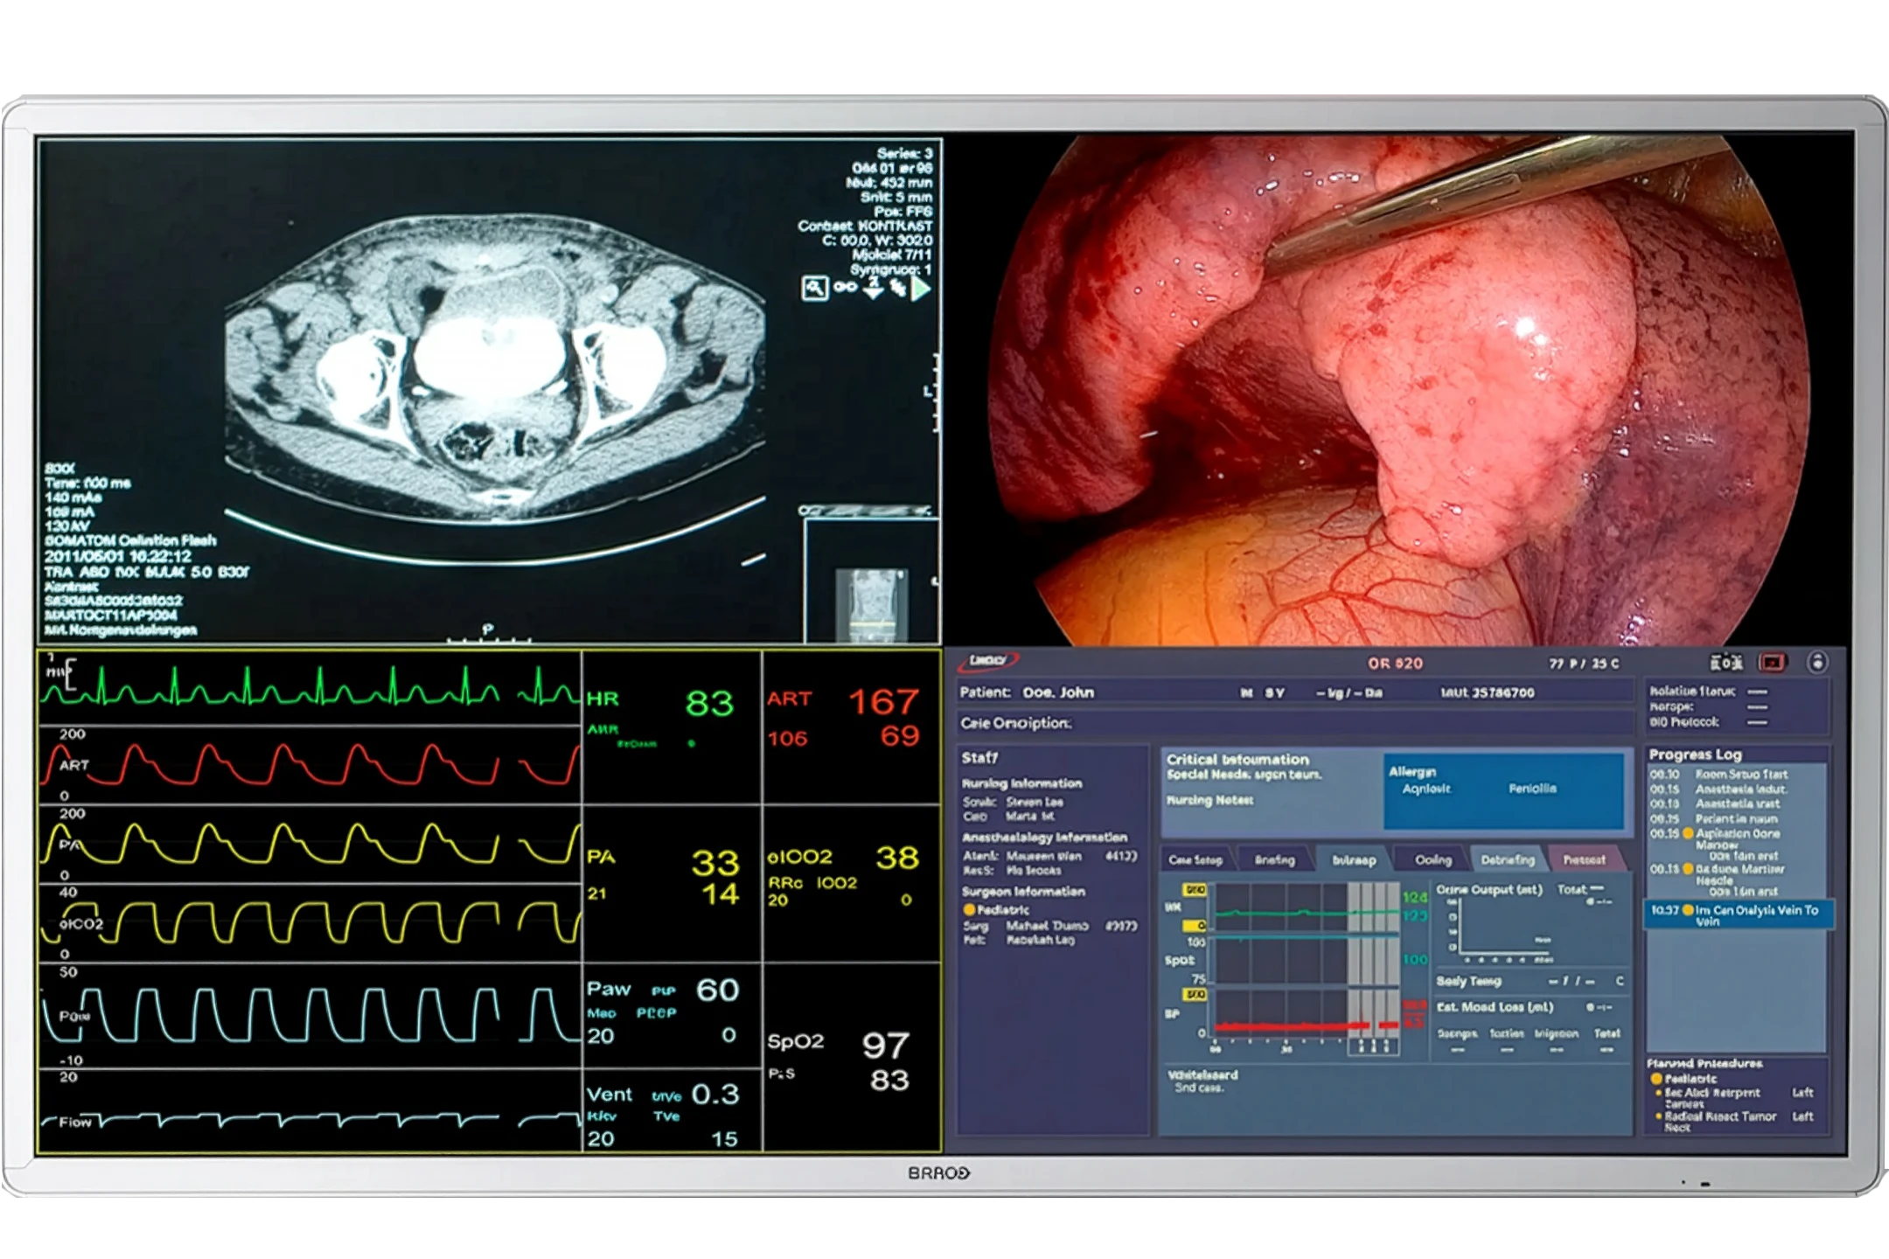Click the Pediatric orange dot under Surgeon Information
The height and width of the screenshot is (1259, 1889).
tap(969, 910)
